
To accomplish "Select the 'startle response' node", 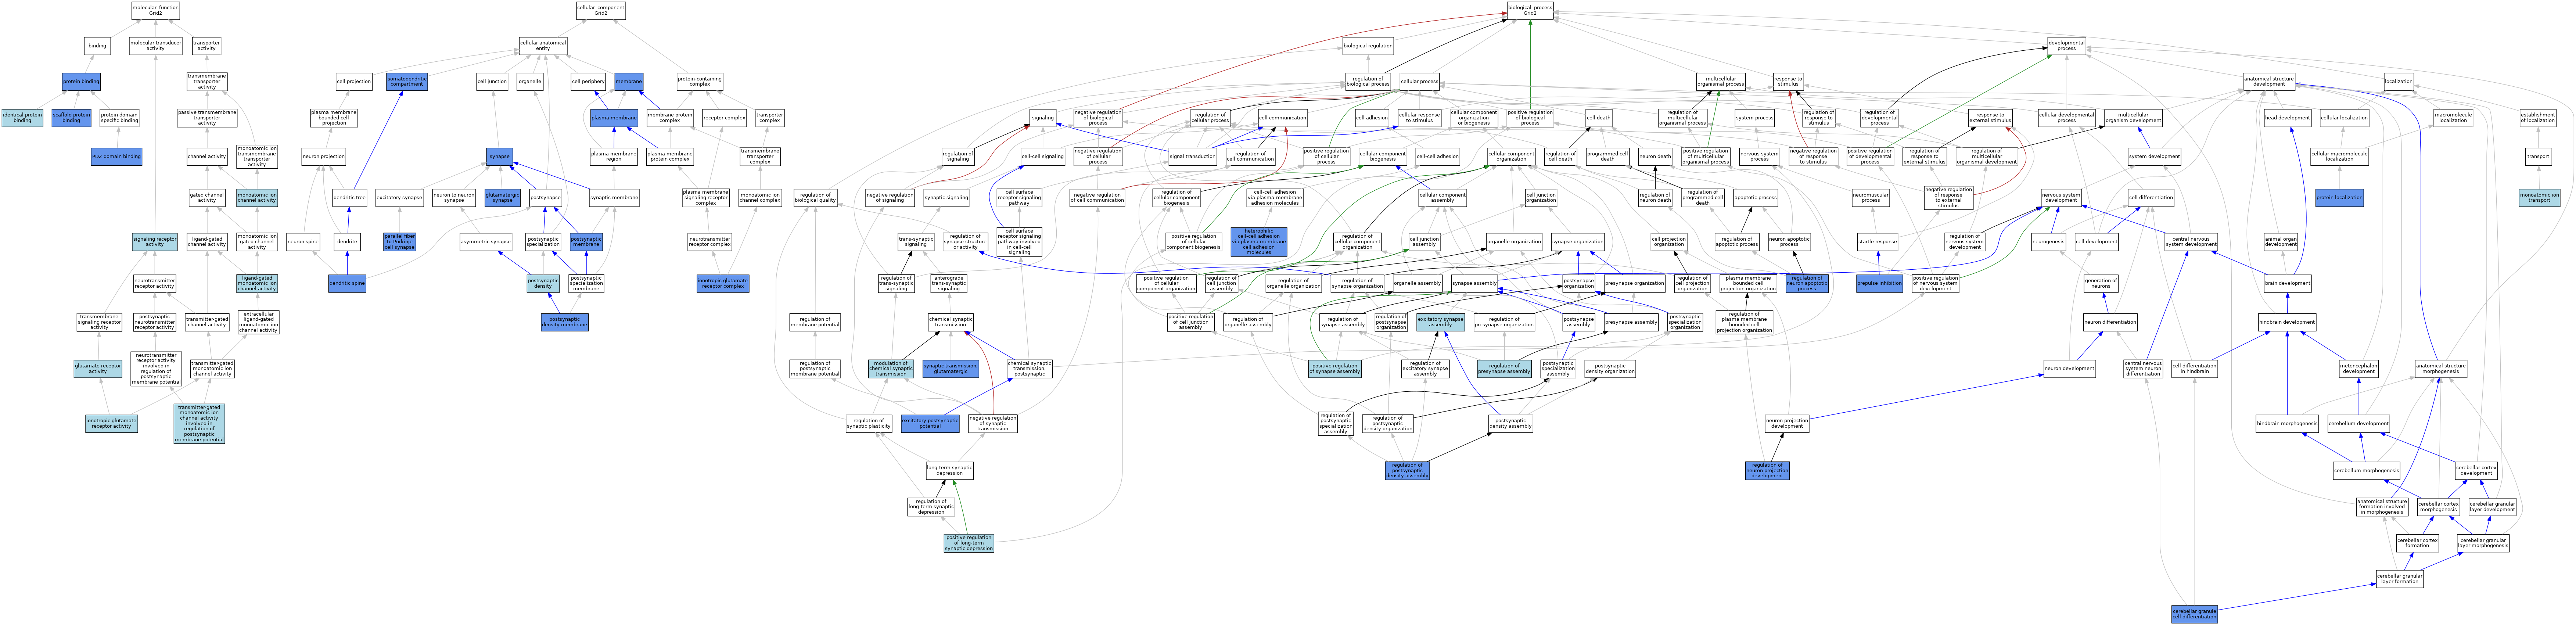I will 1878,242.
